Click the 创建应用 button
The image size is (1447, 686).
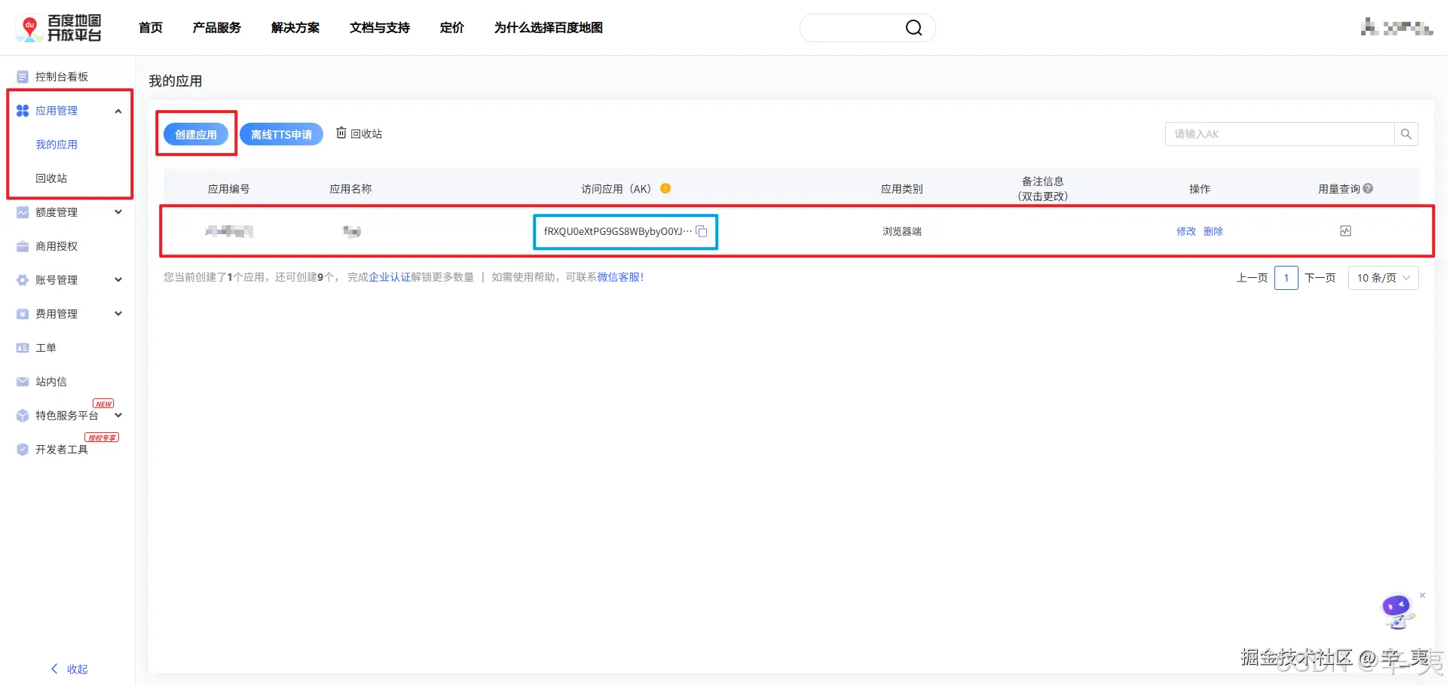(196, 134)
